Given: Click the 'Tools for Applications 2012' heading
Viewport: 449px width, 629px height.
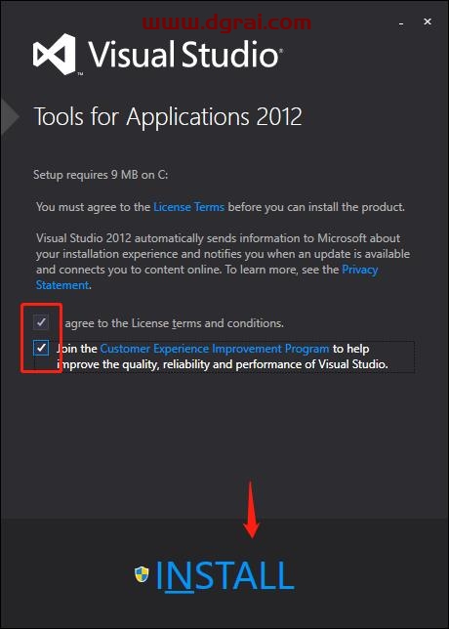Looking at the screenshot, I should point(168,117).
